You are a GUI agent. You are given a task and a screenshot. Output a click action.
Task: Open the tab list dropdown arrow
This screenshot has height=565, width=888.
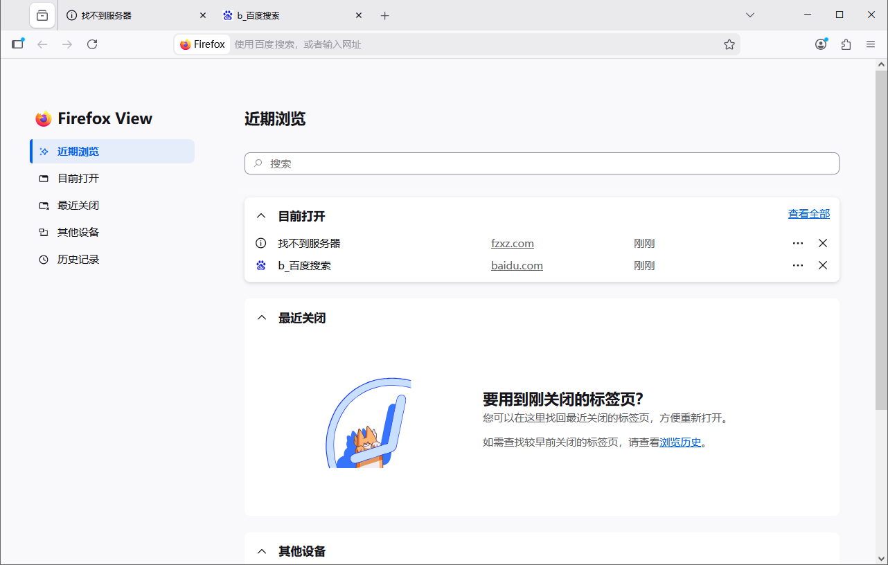[749, 15]
